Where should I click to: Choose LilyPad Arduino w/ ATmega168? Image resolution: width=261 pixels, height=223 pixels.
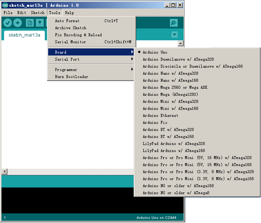coord(197,151)
